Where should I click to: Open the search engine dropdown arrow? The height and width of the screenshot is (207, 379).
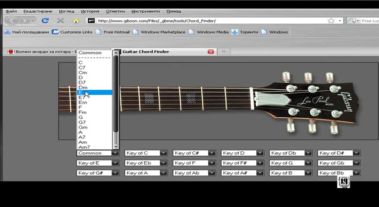pos(358,21)
